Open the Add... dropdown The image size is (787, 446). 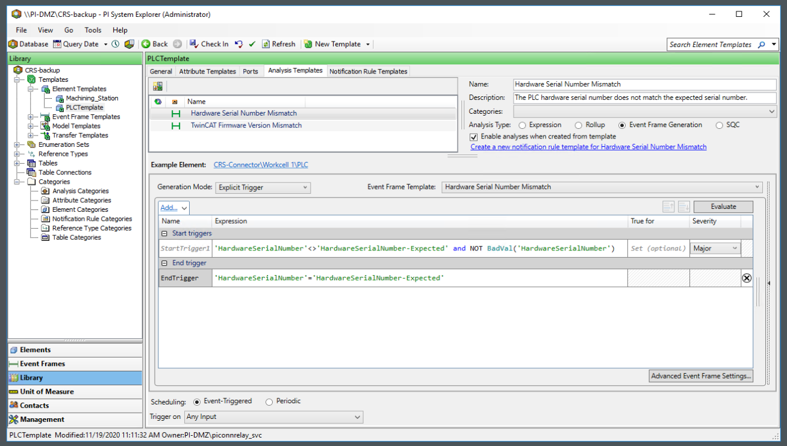[174, 208]
